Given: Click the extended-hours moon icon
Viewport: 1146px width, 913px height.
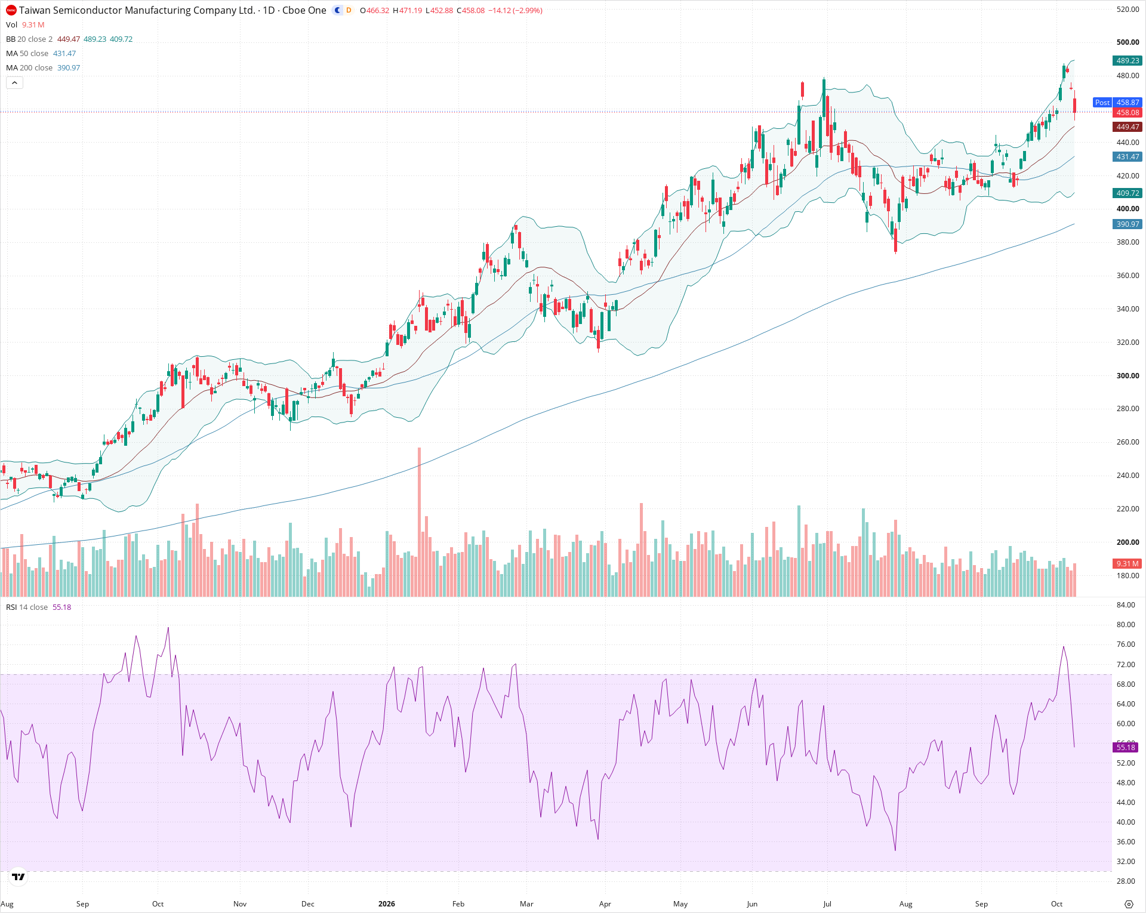Looking at the screenshot, I should [338, 10].
